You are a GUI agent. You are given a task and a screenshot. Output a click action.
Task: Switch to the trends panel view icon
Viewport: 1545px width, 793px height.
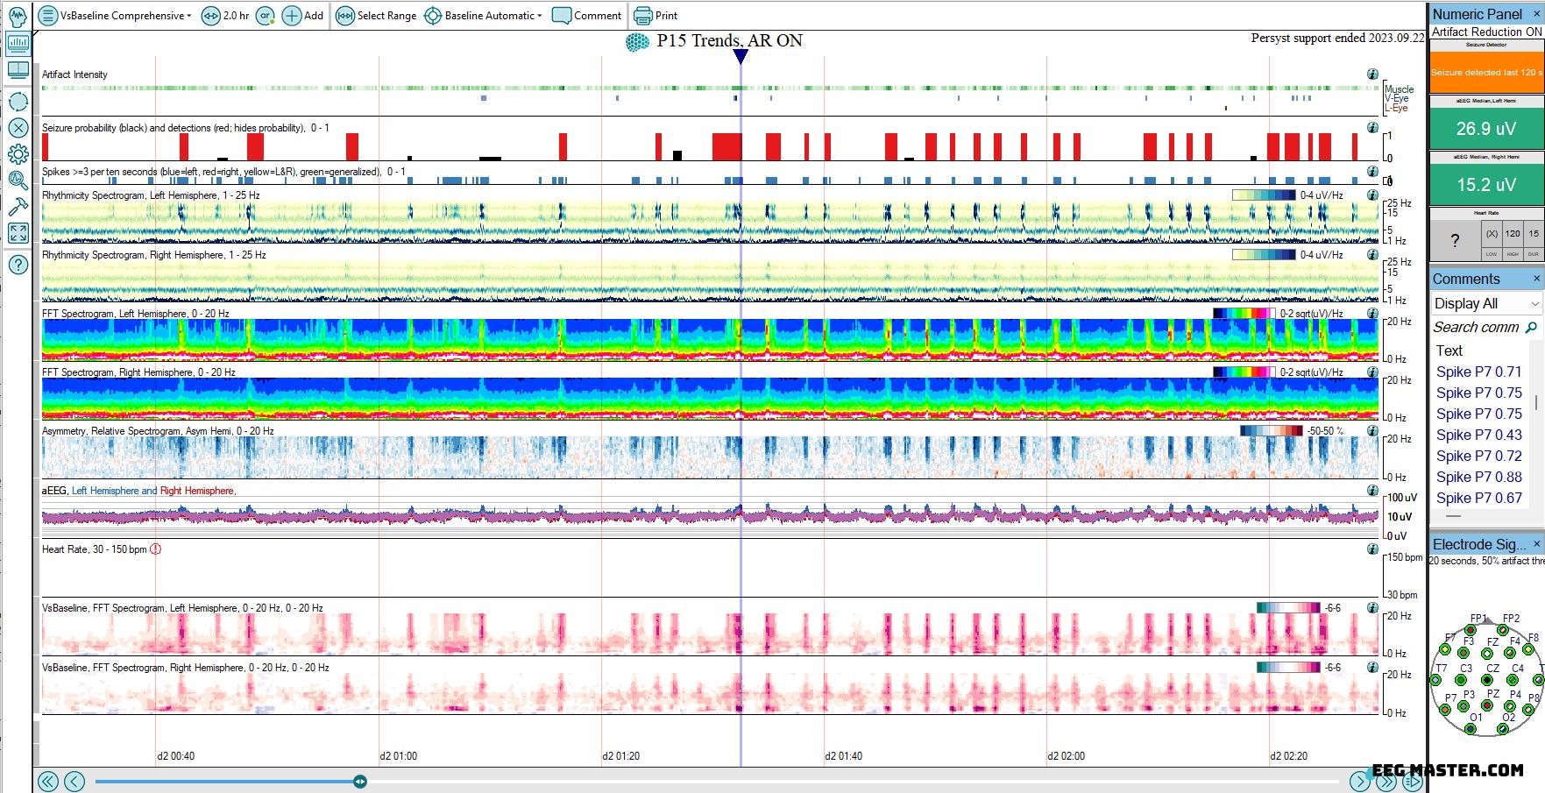[x=18, y=43]
